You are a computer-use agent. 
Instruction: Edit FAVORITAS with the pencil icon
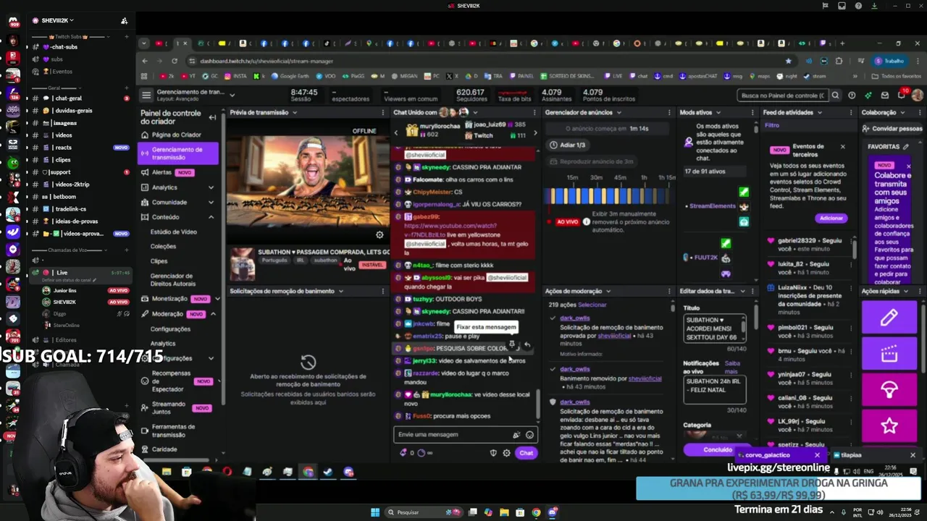click(x=905, y=146)
